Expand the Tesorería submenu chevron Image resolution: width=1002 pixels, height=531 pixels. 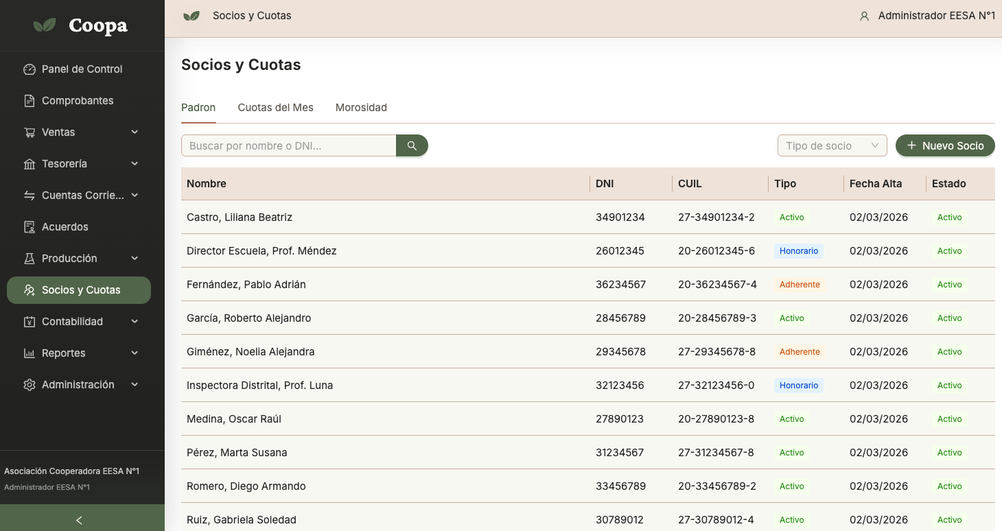[x=135, y=164]
